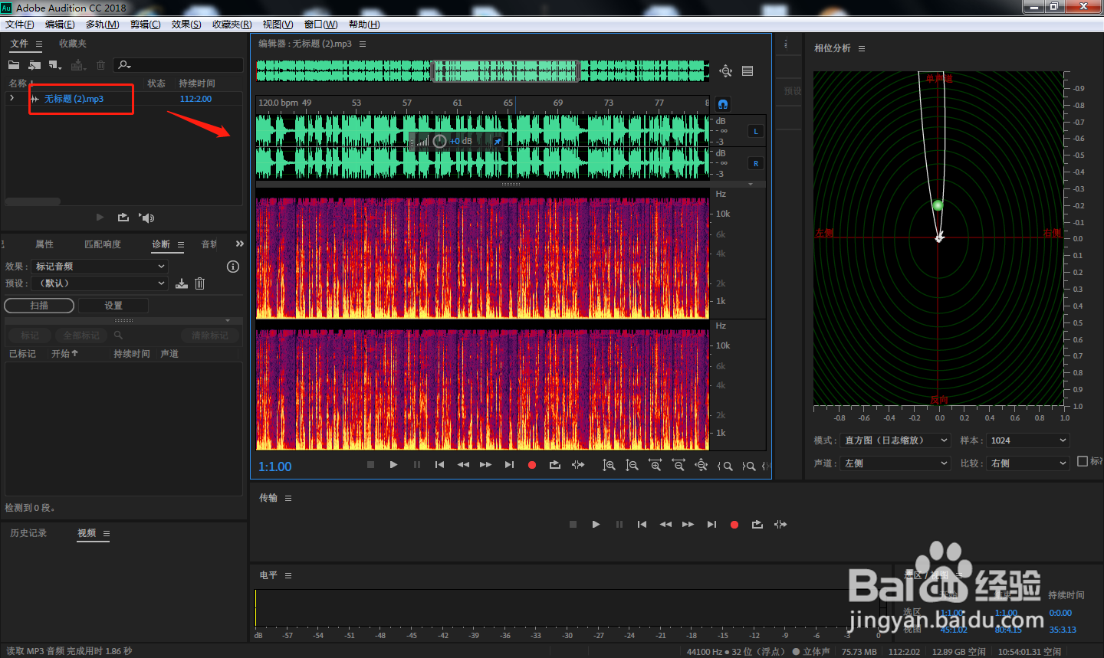The height and width of the screenshot is (658, 1104).
Task: Click Record button in editor transport
Action: [532, 465]
